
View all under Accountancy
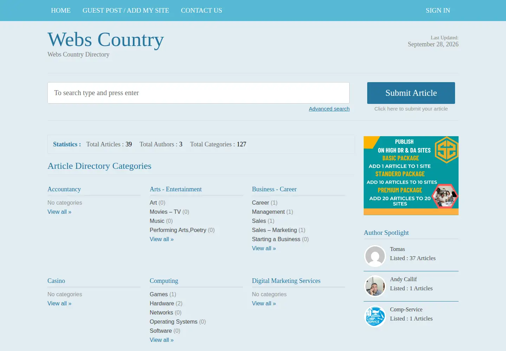pos(59,212)
